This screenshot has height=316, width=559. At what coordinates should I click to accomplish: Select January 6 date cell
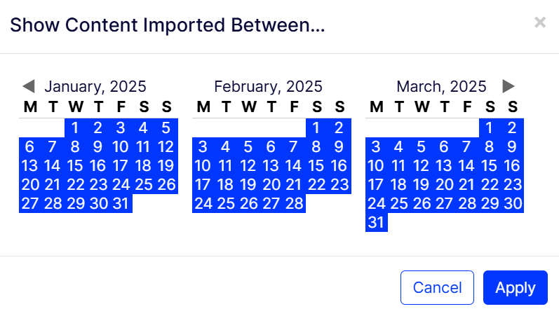[x=29, y=147]
